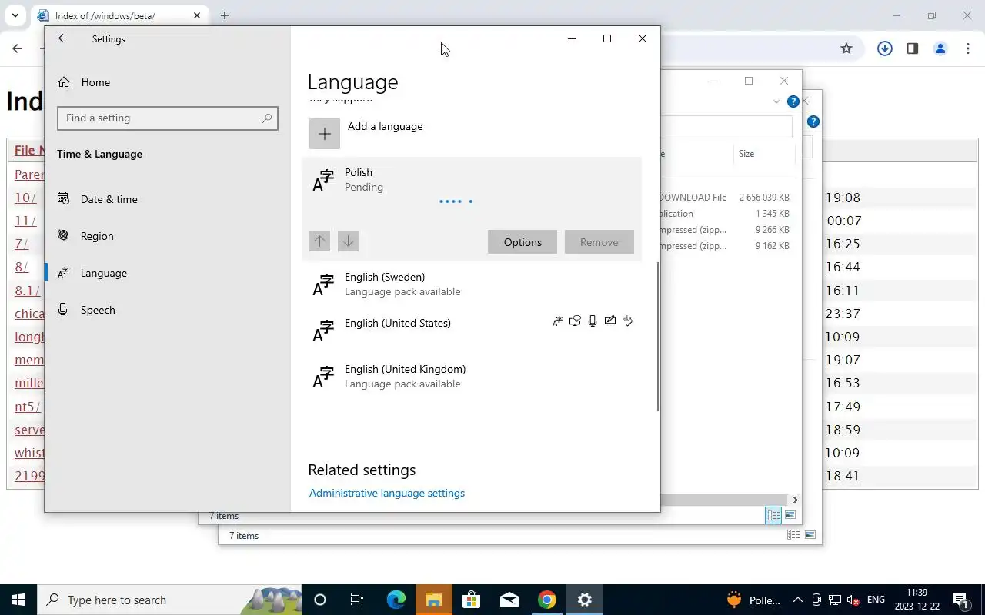Screen dimensions: 985x615
Task: Click the display language icon for English (United States)
Action: tap(557, 321)
